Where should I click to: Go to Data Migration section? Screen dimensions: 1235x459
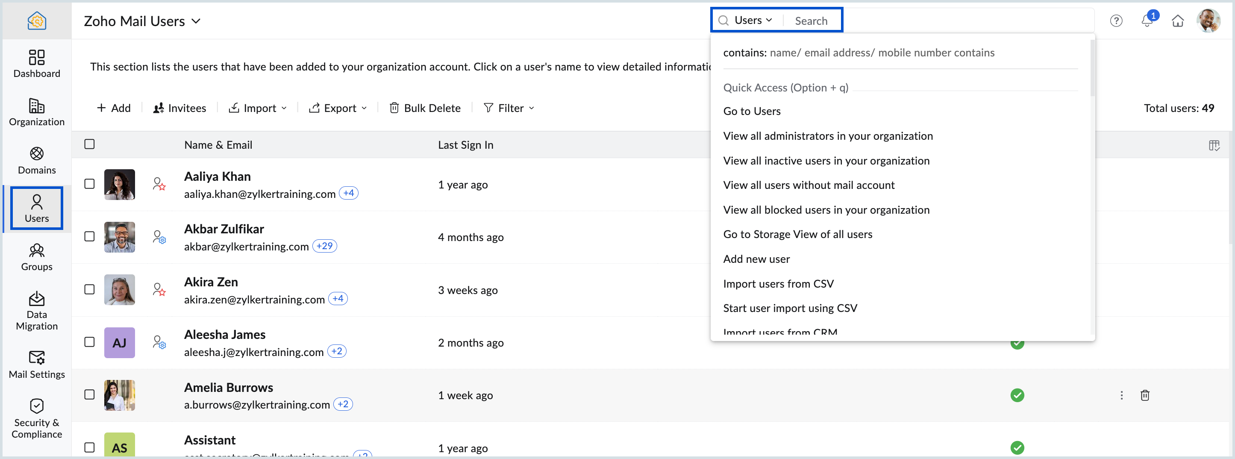point(36,310)
